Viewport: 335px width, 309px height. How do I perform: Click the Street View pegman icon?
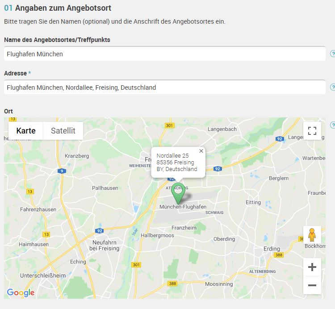pos(312,235)
